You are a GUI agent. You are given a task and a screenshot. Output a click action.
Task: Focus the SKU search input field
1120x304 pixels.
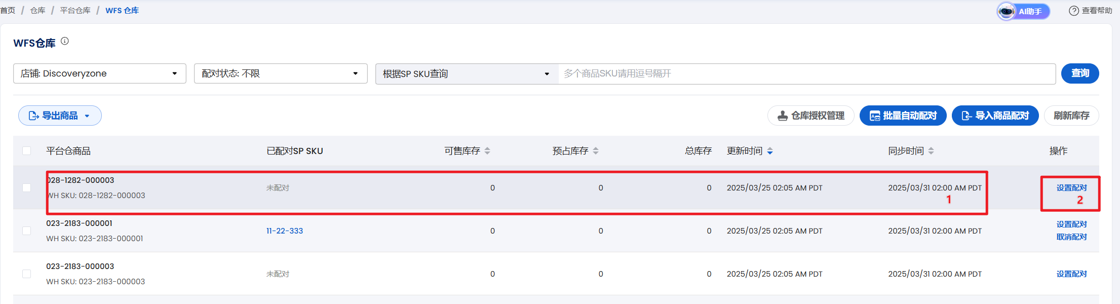coord(807,73)
